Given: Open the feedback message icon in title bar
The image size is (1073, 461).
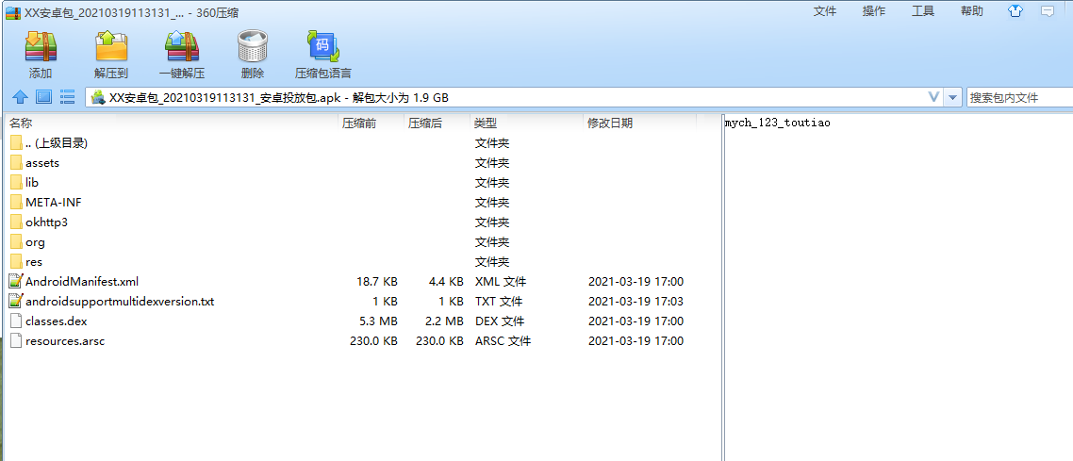Looking at the screenshot, I should (x=1048, y=11).
